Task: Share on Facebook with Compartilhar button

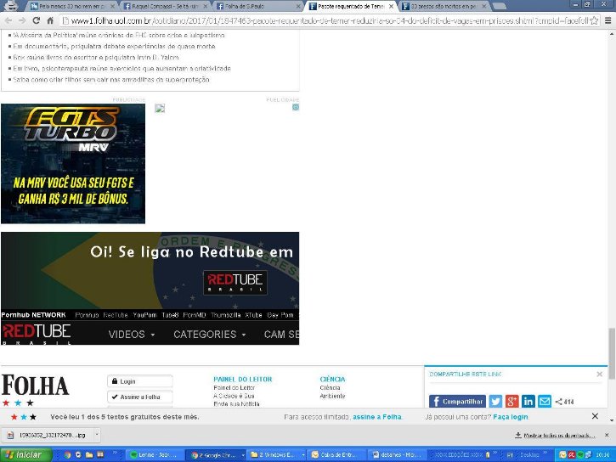Action: pyautogui.click(x=457, y=401)
